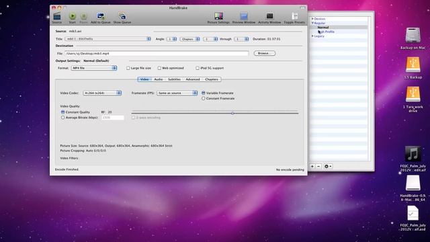Click the average bitrate value field
The width and height of the screenshot is (430, 242).
tap(113, 118)
